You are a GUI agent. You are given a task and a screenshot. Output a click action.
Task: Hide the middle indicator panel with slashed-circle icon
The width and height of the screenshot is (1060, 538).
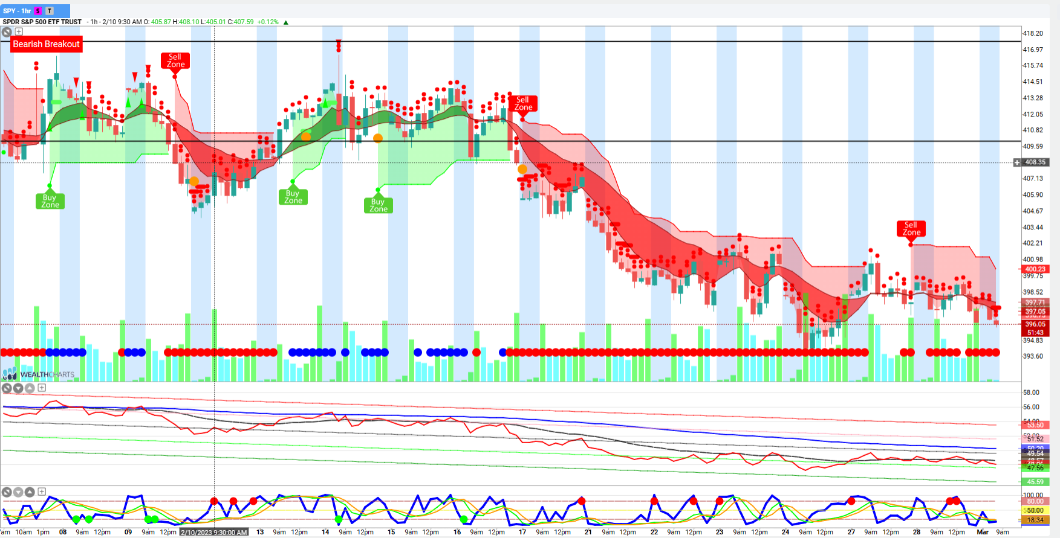pos(7,388)
